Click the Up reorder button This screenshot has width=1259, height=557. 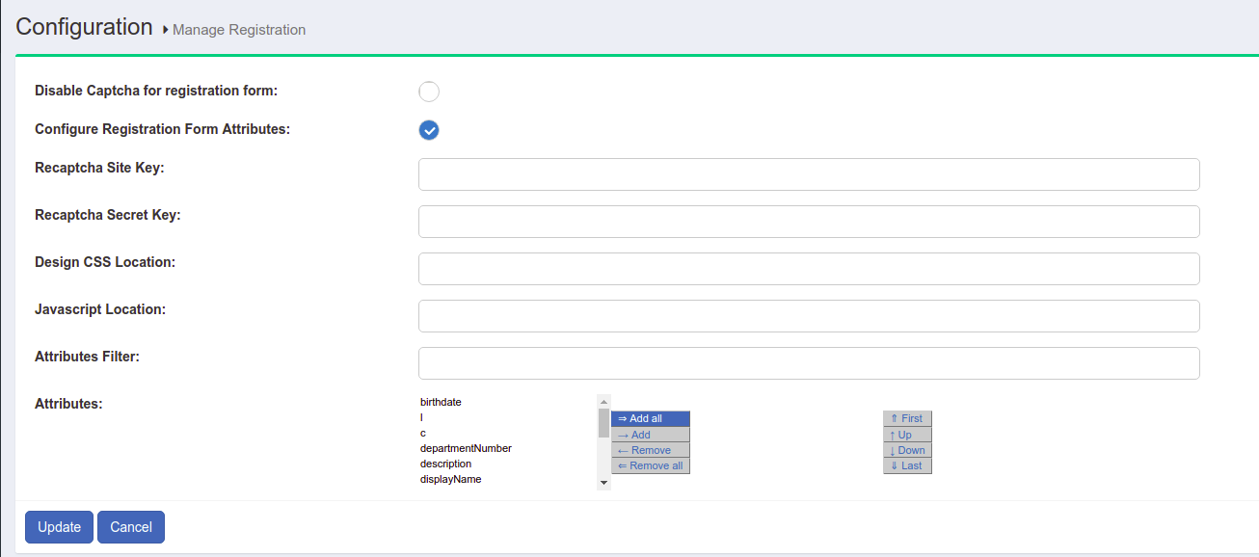(x=907, y=435)
